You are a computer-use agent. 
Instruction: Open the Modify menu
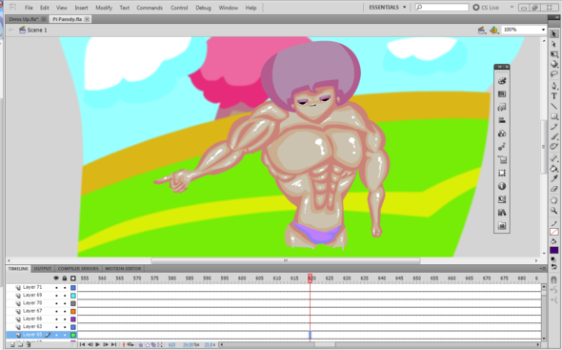pos(104,8)
